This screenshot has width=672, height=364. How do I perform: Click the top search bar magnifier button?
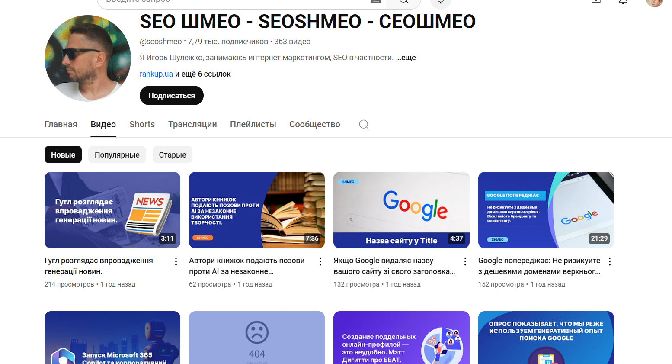pos(404,2)
